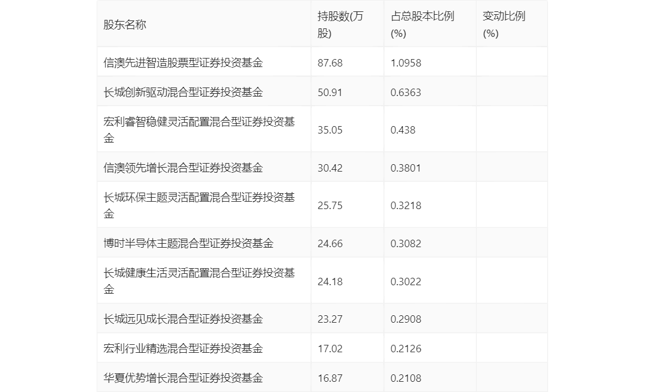The image size is (645, 392).
Task: Click the percentage value 0.3022
Action: (x=406, y=281)
